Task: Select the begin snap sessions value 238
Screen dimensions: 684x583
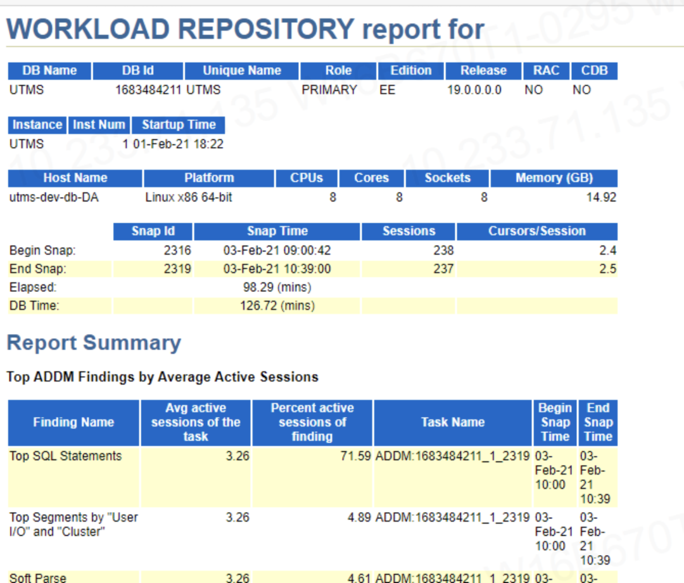Action: pyautogui.click(x=443, y=250)
